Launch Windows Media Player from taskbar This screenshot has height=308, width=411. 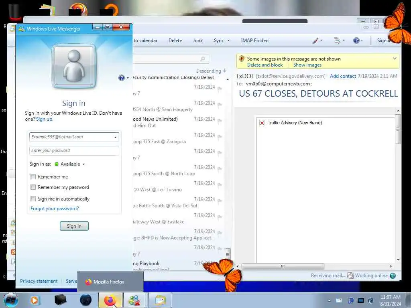pos(35,300)
